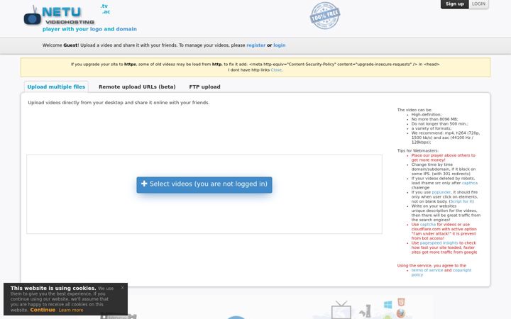Screen dimensions: 511x319
Task: Click the TV set icon at page bottom
Action: click(x=341, y=310)
